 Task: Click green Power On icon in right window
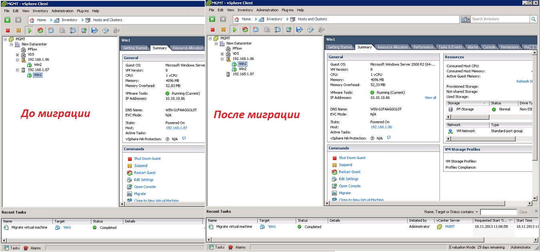234,30
